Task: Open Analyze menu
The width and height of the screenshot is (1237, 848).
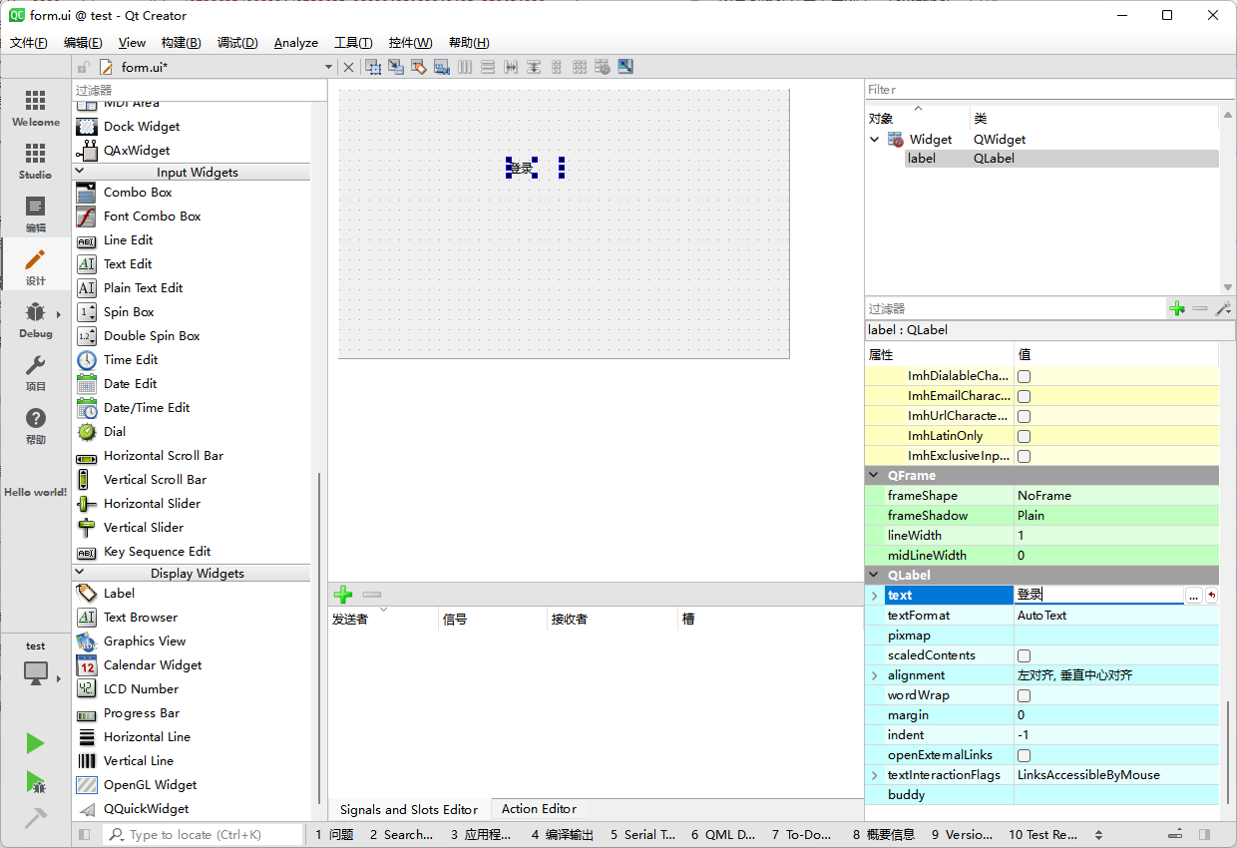Action: 296,43
